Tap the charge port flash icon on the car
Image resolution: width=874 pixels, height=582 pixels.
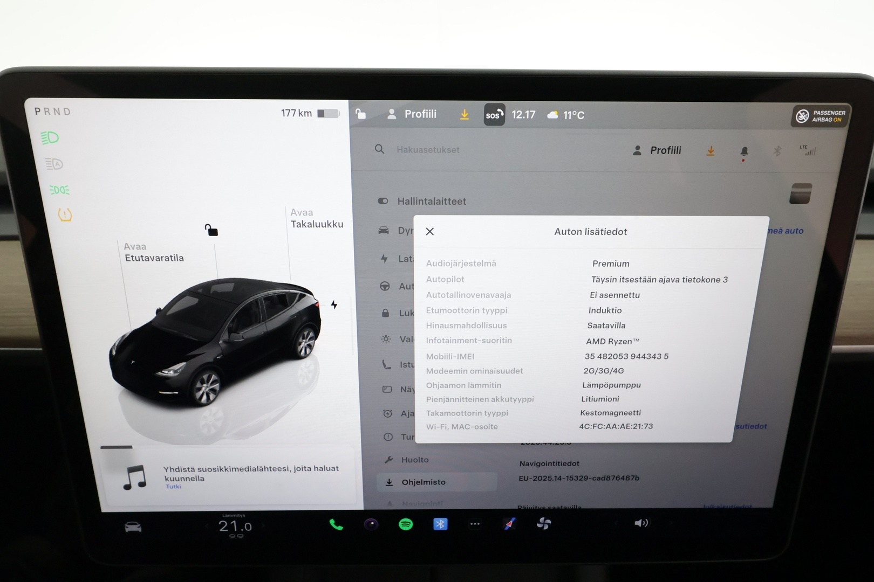[334, 305]
